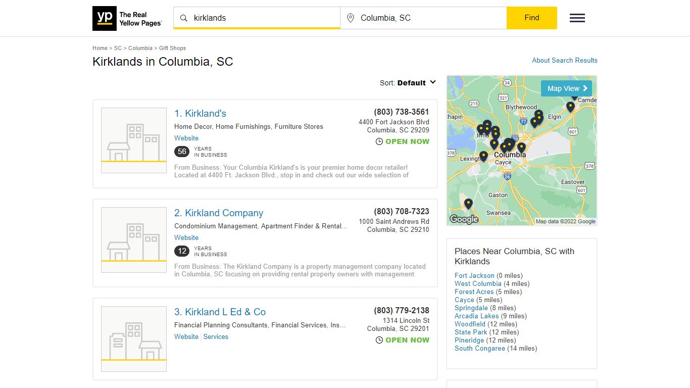Click the Apartment Finder & Rental category

(304, 226)
